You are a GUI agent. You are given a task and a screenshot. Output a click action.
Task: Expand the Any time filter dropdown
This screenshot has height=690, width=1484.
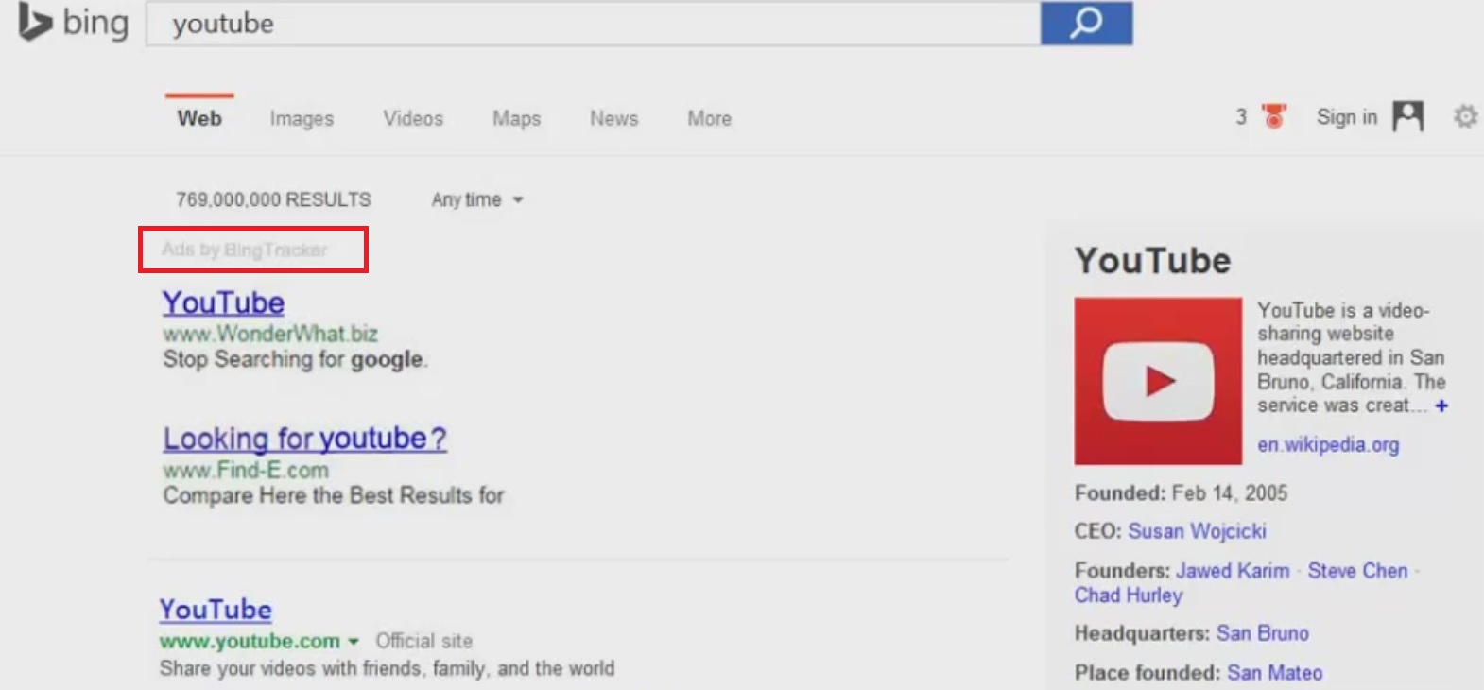[477, 199]
